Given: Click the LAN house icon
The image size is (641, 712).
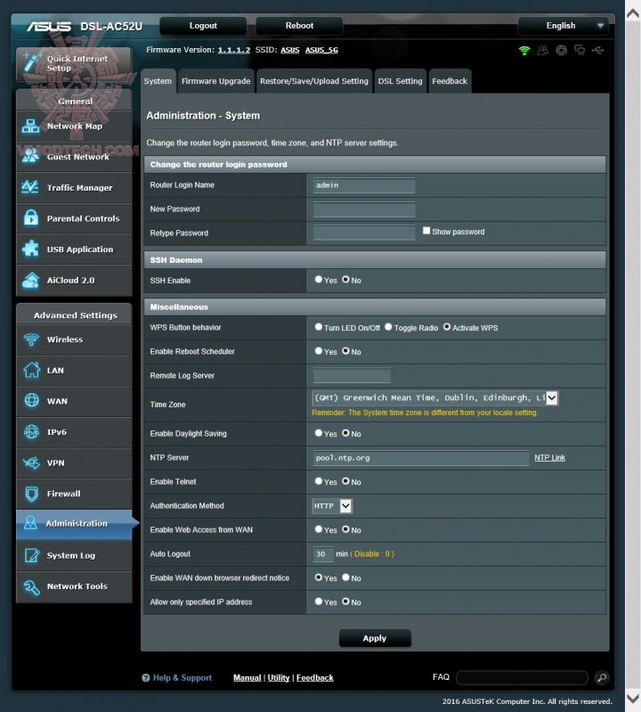Looking at the screenshot, I should click(31, 370).
